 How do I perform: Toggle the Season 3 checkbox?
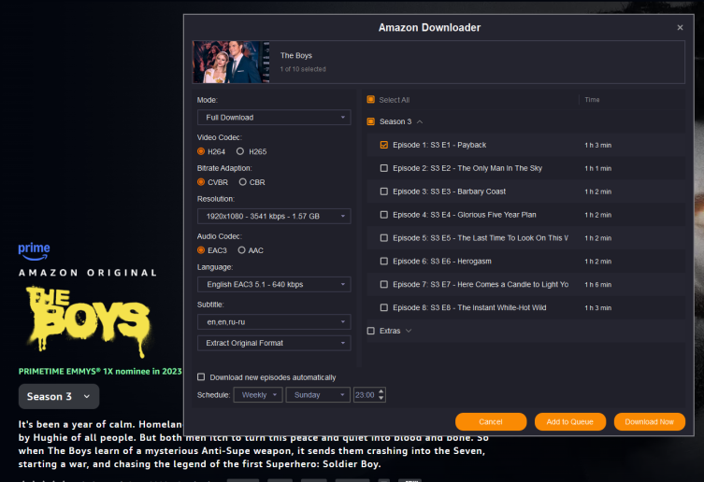tap(371, 121)
